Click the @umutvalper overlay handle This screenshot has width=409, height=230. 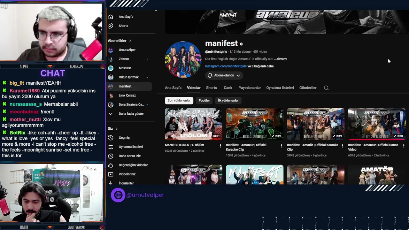[x=145, y=195]
